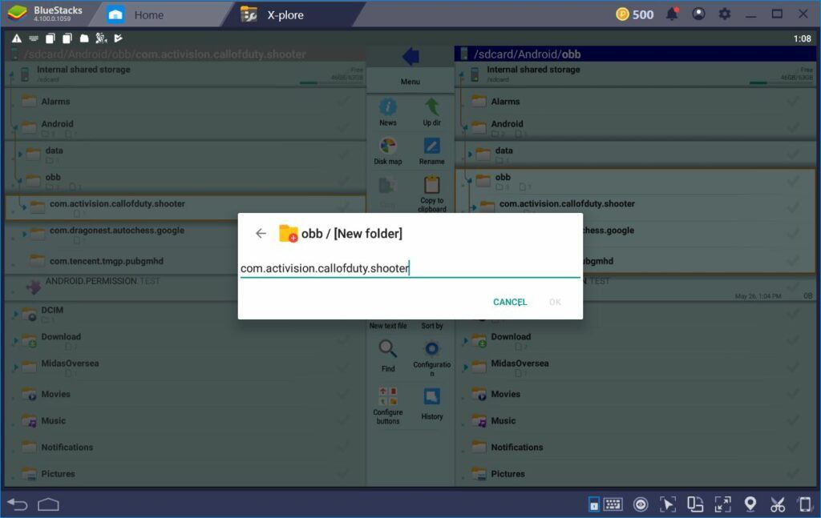Click the folder name input field
Screen dimensions: 821x518
pos(410,268)
